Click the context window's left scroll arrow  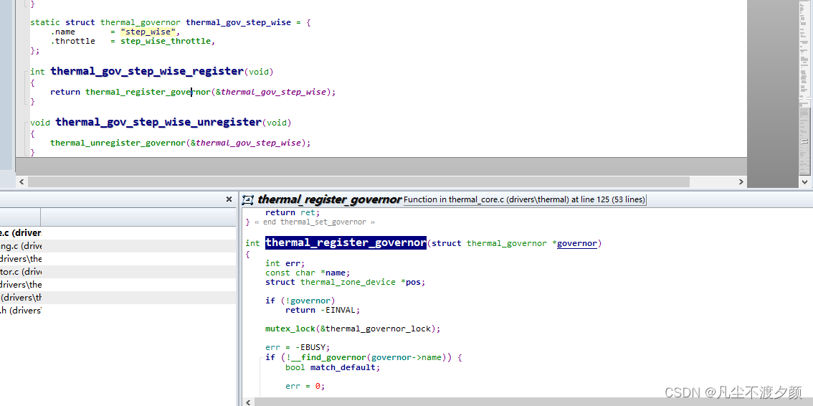[x=249, y=402]
